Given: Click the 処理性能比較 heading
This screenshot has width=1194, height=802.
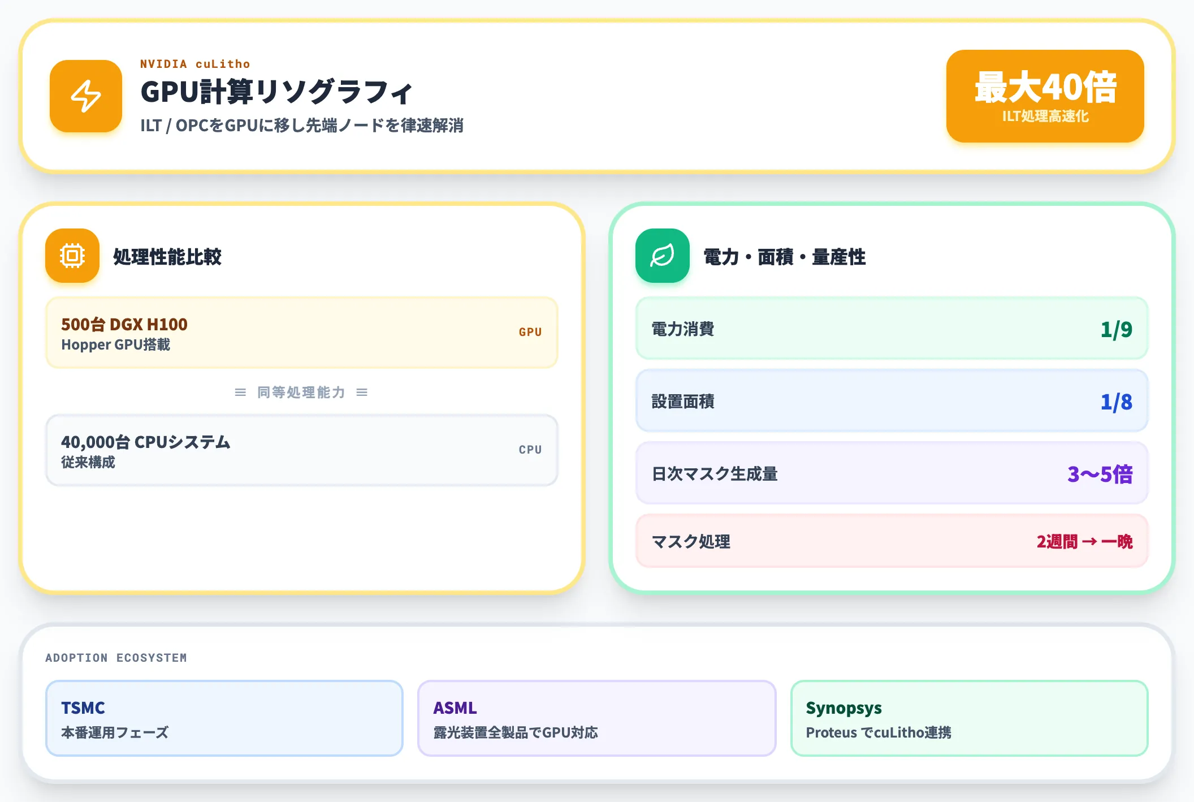Looking at the screenshot, I should [167, 257].
